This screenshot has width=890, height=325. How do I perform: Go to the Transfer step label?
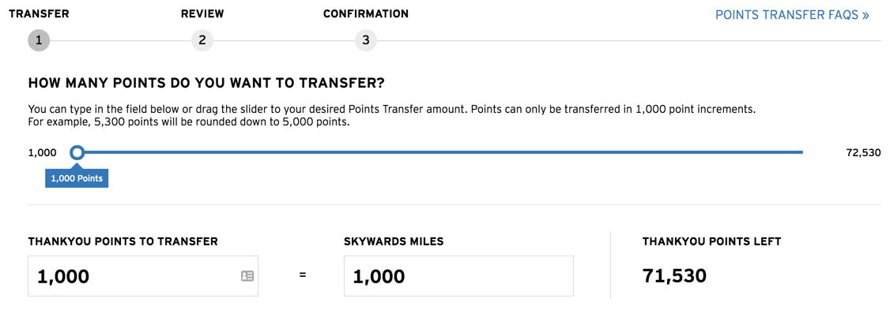click(x=39, y=13)
